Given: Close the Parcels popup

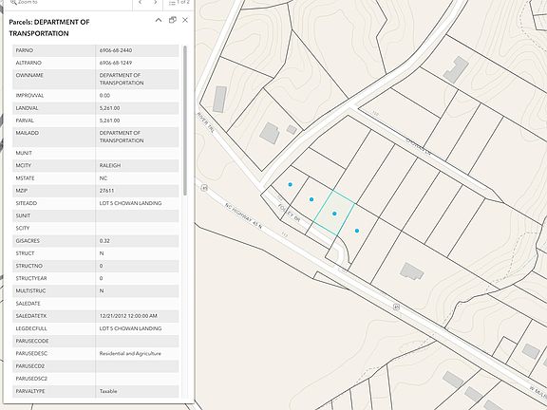Looking at the screenshot, I should (x=185, y=20).
